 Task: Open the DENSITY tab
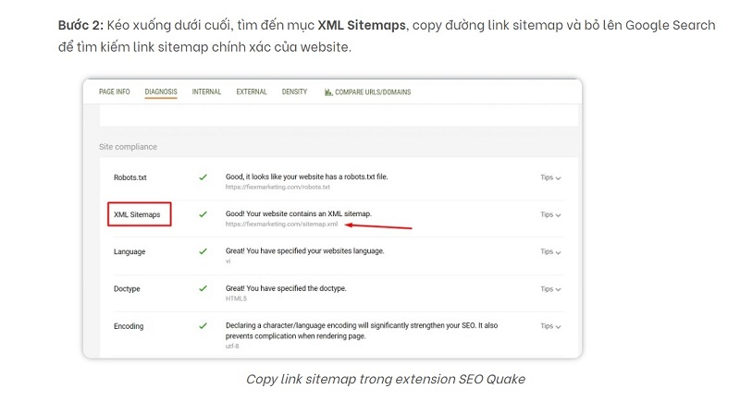point(294,91)
